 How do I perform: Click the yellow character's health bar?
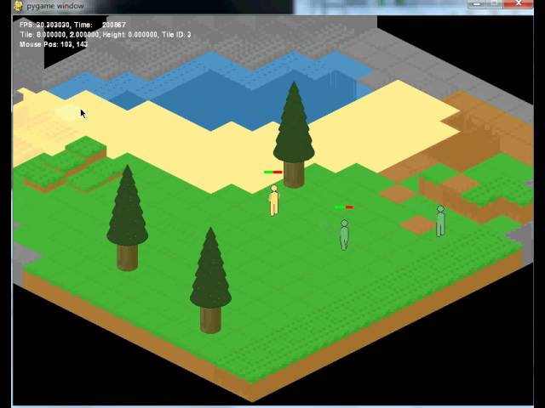[x=273, y=172]
